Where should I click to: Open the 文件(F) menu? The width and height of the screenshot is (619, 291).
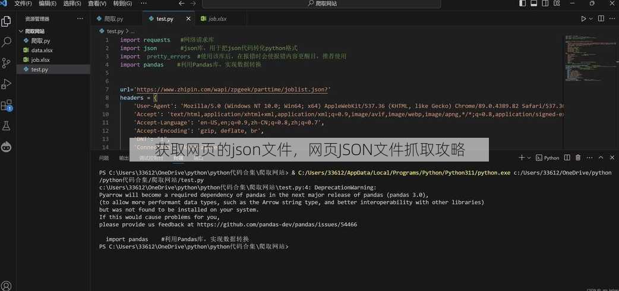click(23, 3)
